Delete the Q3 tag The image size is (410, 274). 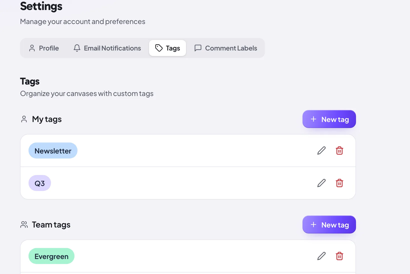(x=339, y=183)
